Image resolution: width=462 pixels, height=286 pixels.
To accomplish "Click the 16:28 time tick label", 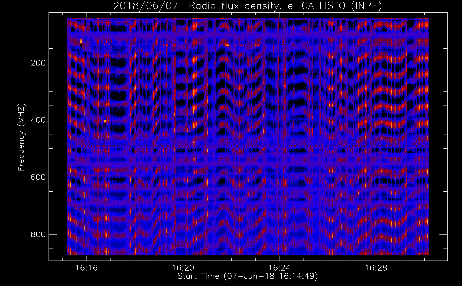I will [x=376, y=268].
